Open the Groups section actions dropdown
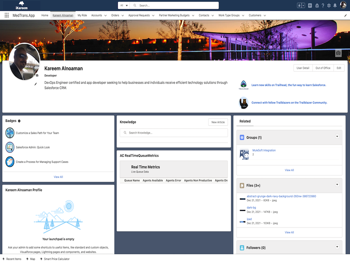 click(x=337, y=137)
